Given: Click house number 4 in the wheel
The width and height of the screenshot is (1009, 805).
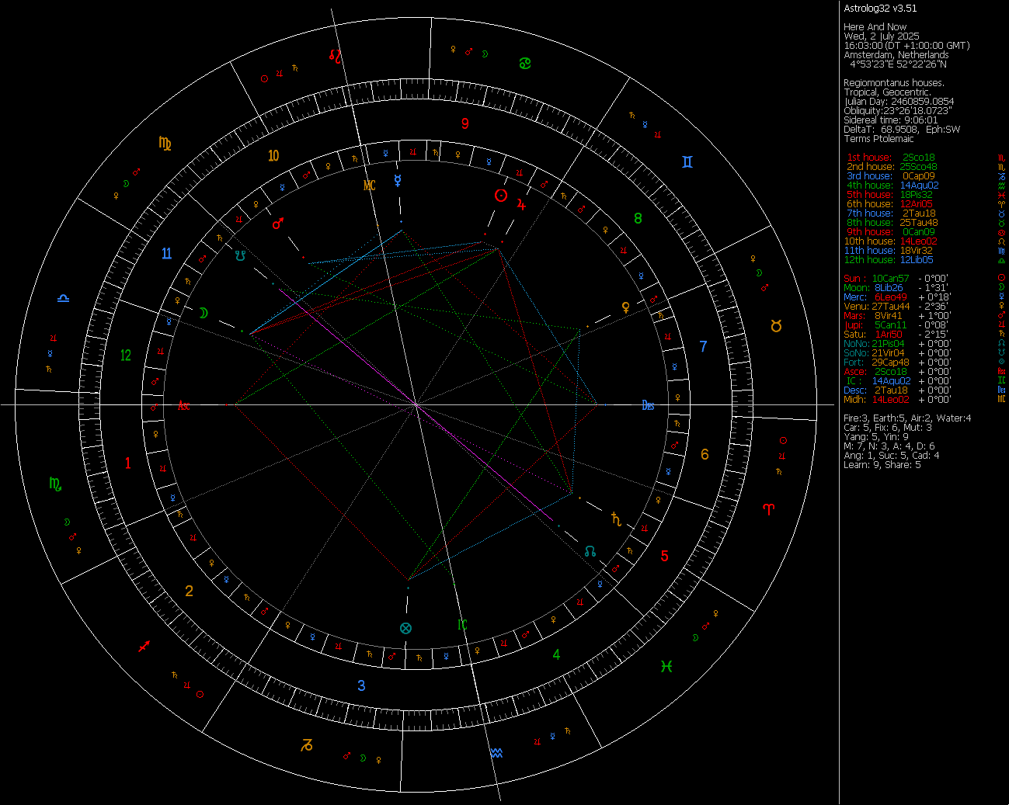Looking at the screenshot, I should [556, 654].
